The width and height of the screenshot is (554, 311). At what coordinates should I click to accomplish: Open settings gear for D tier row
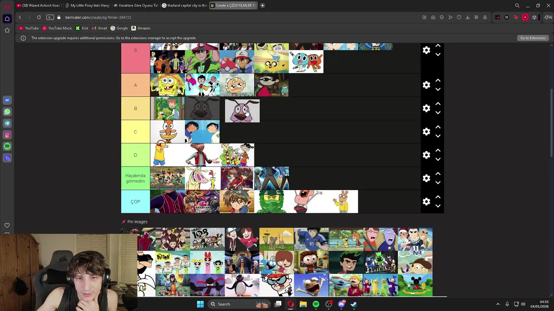(x=426, y=155)
